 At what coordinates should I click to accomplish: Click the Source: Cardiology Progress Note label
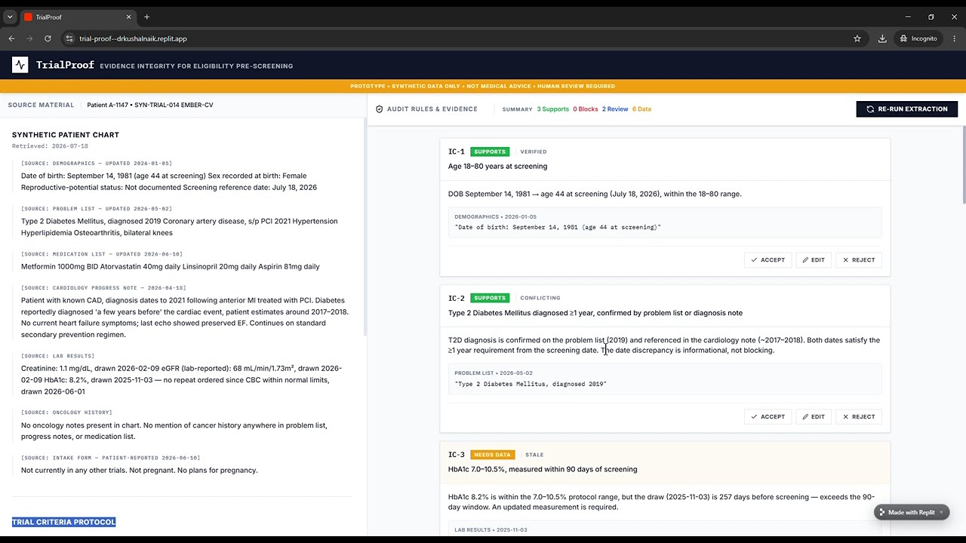pyautogui.click(x=103, y=287)
